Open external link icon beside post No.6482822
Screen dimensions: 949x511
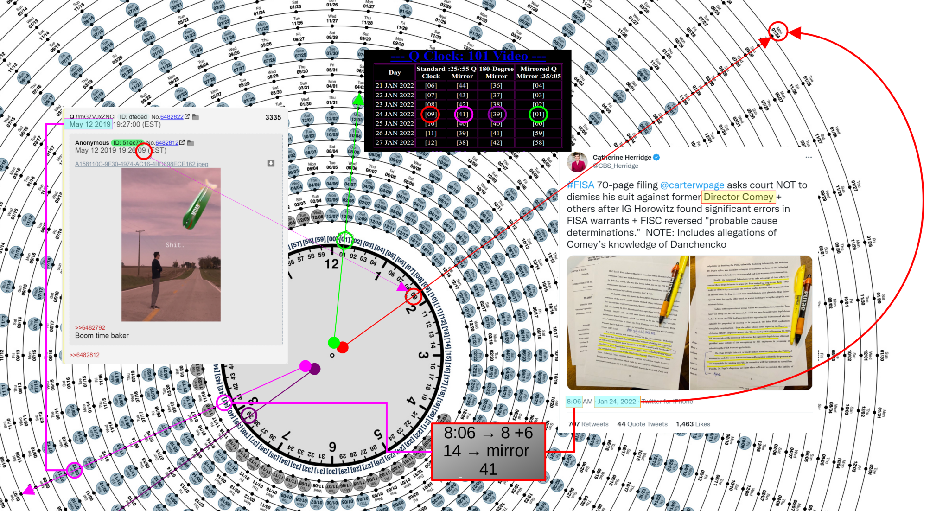(x=187, y=117)
